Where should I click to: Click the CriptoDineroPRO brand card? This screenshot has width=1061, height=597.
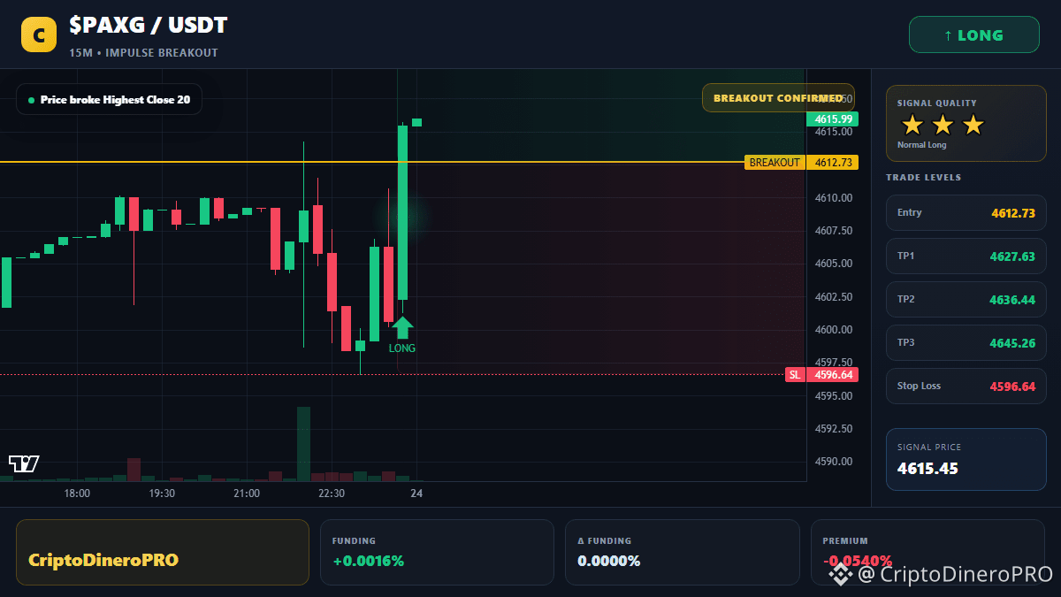click(x=163, y=552)
